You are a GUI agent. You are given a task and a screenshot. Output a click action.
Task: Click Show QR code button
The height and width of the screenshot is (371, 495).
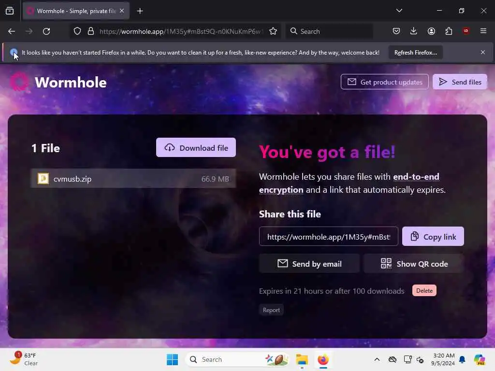414,264
